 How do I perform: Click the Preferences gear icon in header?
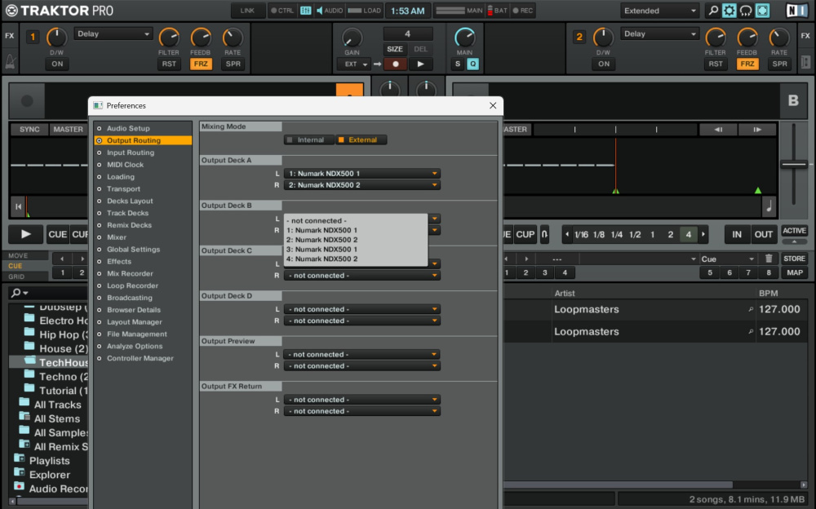(729, 11)
